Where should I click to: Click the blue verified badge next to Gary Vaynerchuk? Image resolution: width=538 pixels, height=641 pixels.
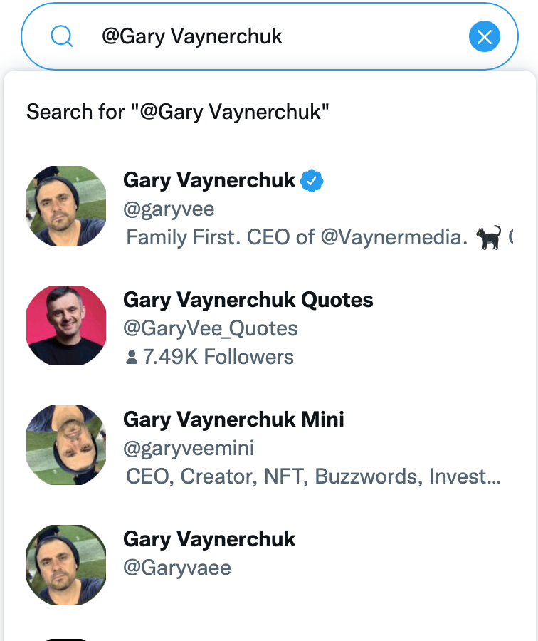[312, 181]
